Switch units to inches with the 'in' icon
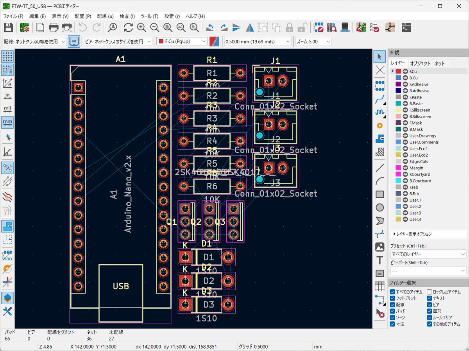 [x=7, y=96]
